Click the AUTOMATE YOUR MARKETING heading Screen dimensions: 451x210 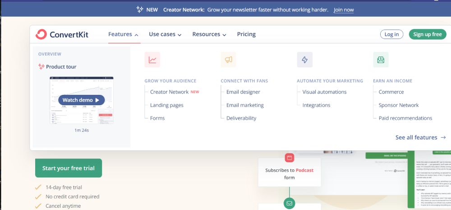point(330,81)
